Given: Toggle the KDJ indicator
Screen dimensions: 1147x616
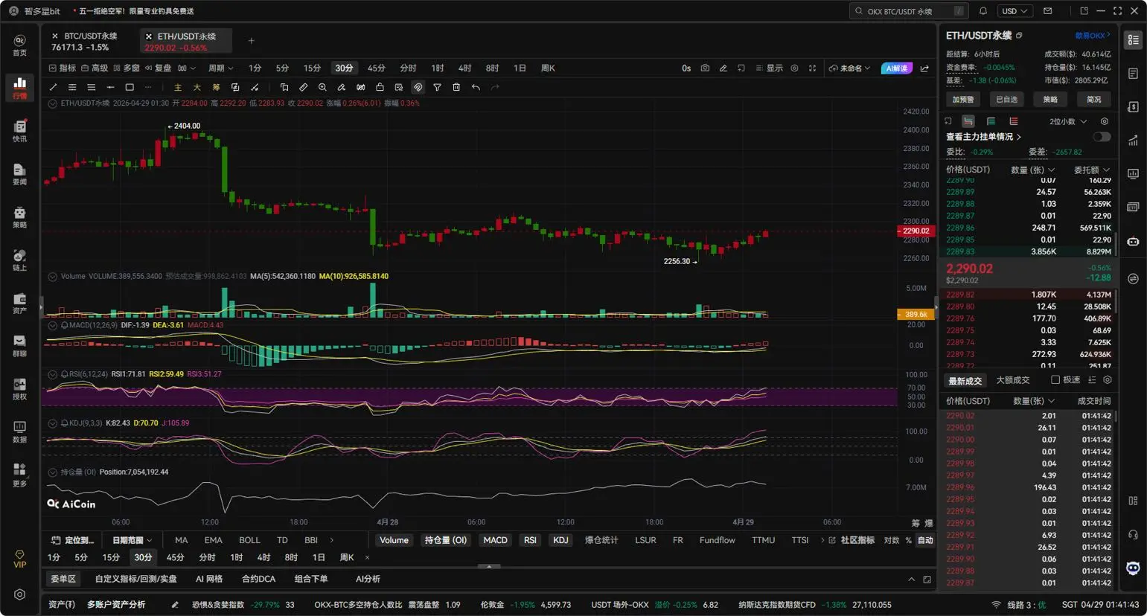Looking at the screenshot, I should [x=560, y=540].
